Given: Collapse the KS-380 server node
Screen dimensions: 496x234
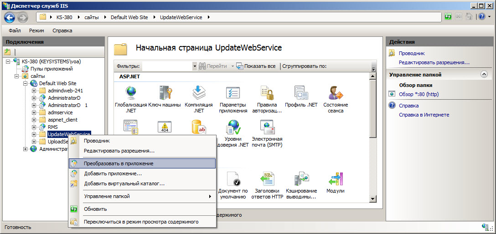Looking at the screenshot, I should 8,61.
